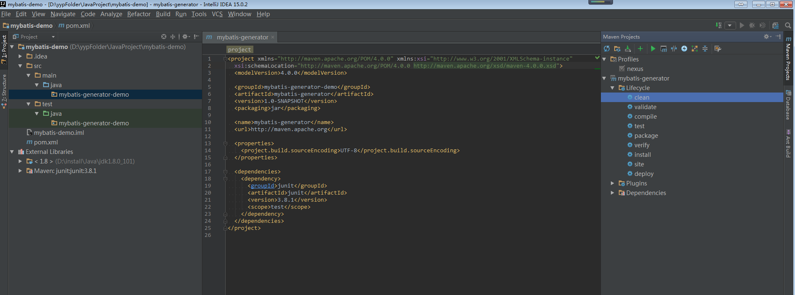This screenshot has height=295, width=795.
Task: Collapse the Profiles node
Action: (604, 59)
